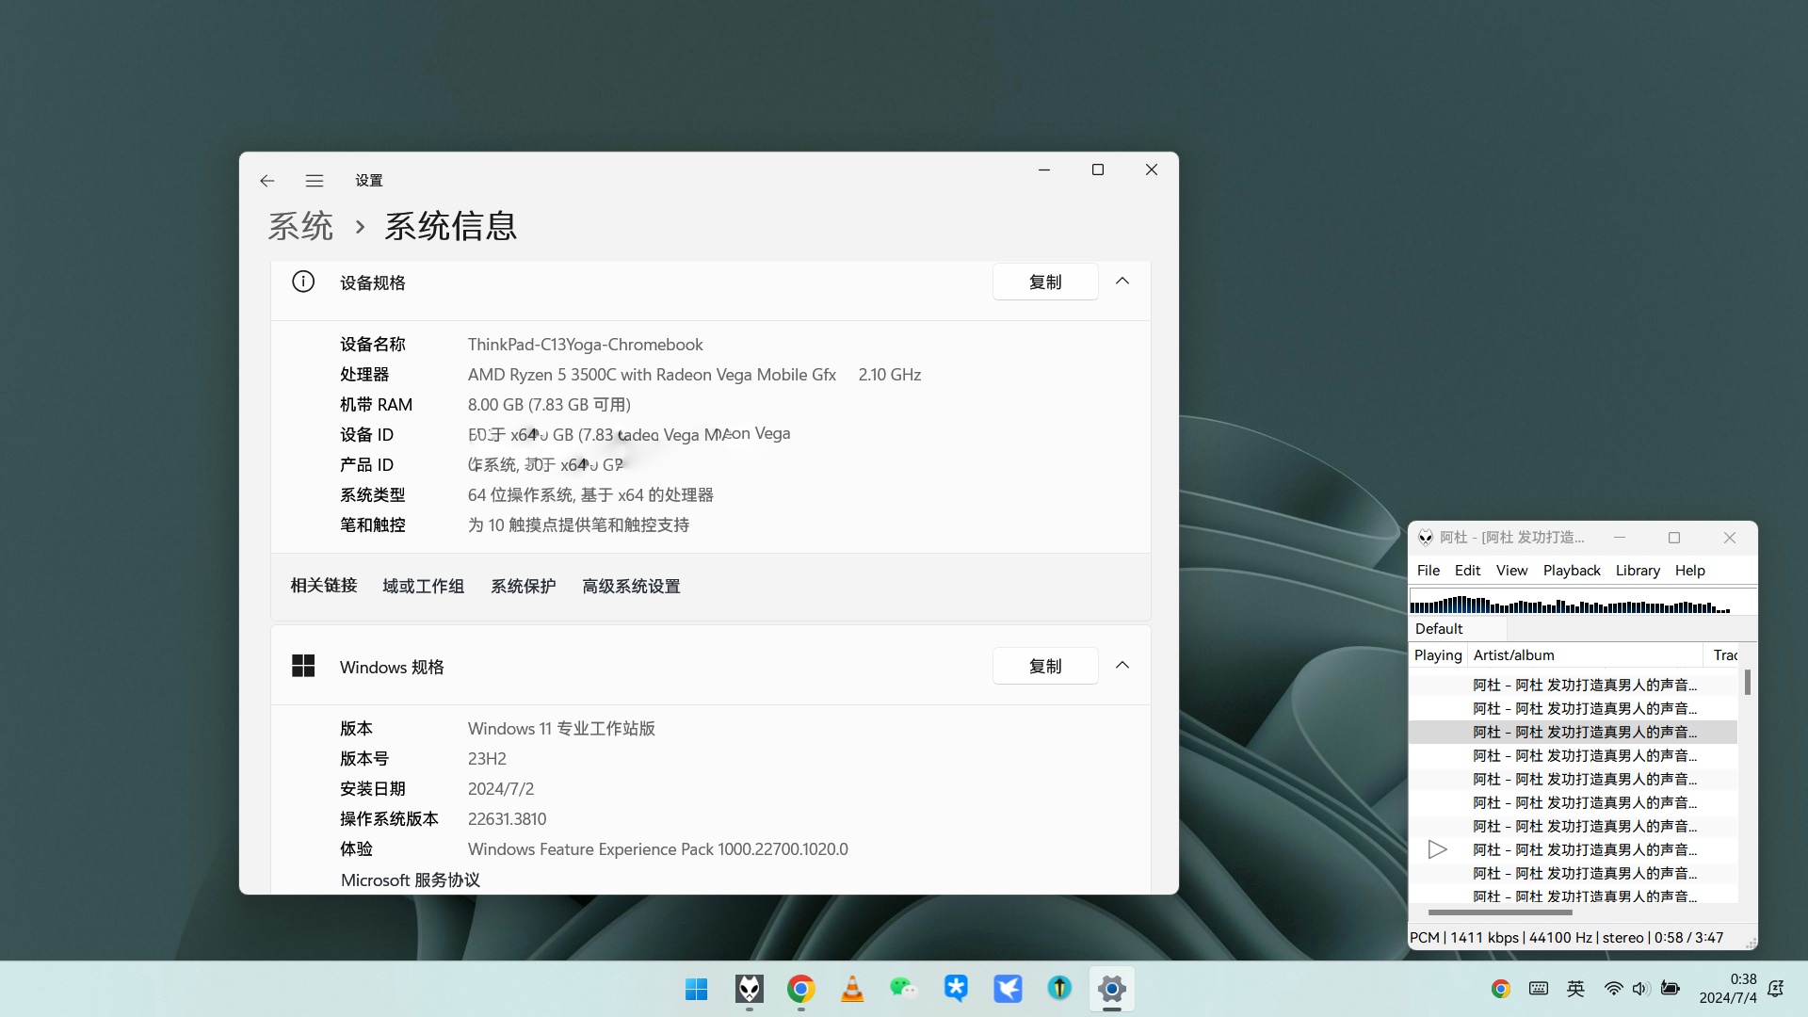Go back using the Settings back arrow
Viewport: 1808px width, 1017px height.
[x=267, y=181]
